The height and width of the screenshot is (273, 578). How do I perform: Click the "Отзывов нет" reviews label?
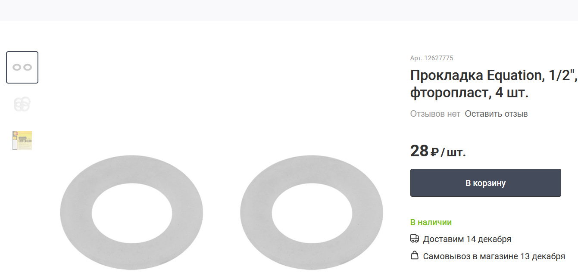[x=435, y=114]
